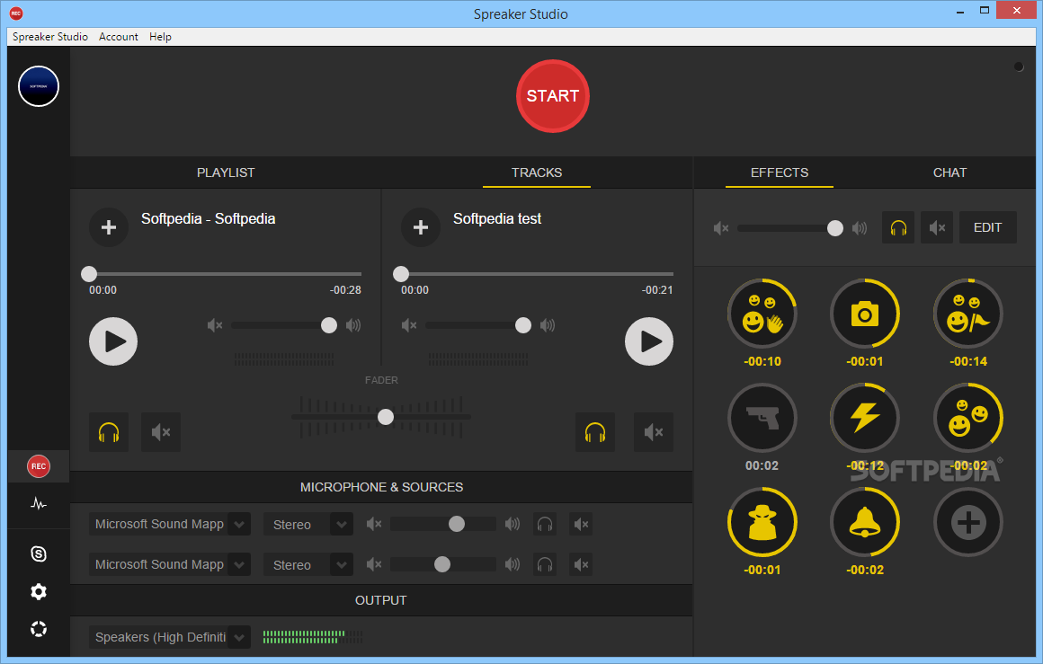Toggle headphones on first microphone source
The width and height of the screenshot is (1043, 664).
click(x=545, y=525)
